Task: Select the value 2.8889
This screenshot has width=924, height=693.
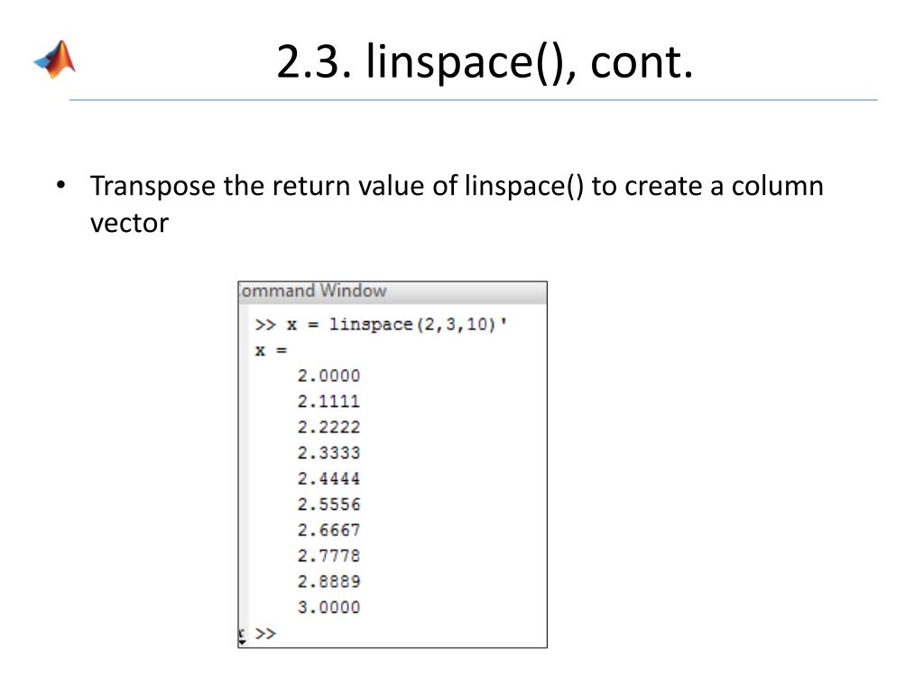Action: tap(328, 582)
